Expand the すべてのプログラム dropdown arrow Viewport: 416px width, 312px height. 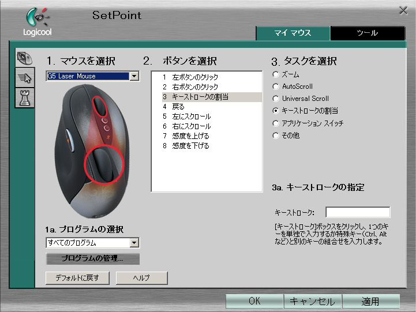pyautogui.click(x=134, y=243)
